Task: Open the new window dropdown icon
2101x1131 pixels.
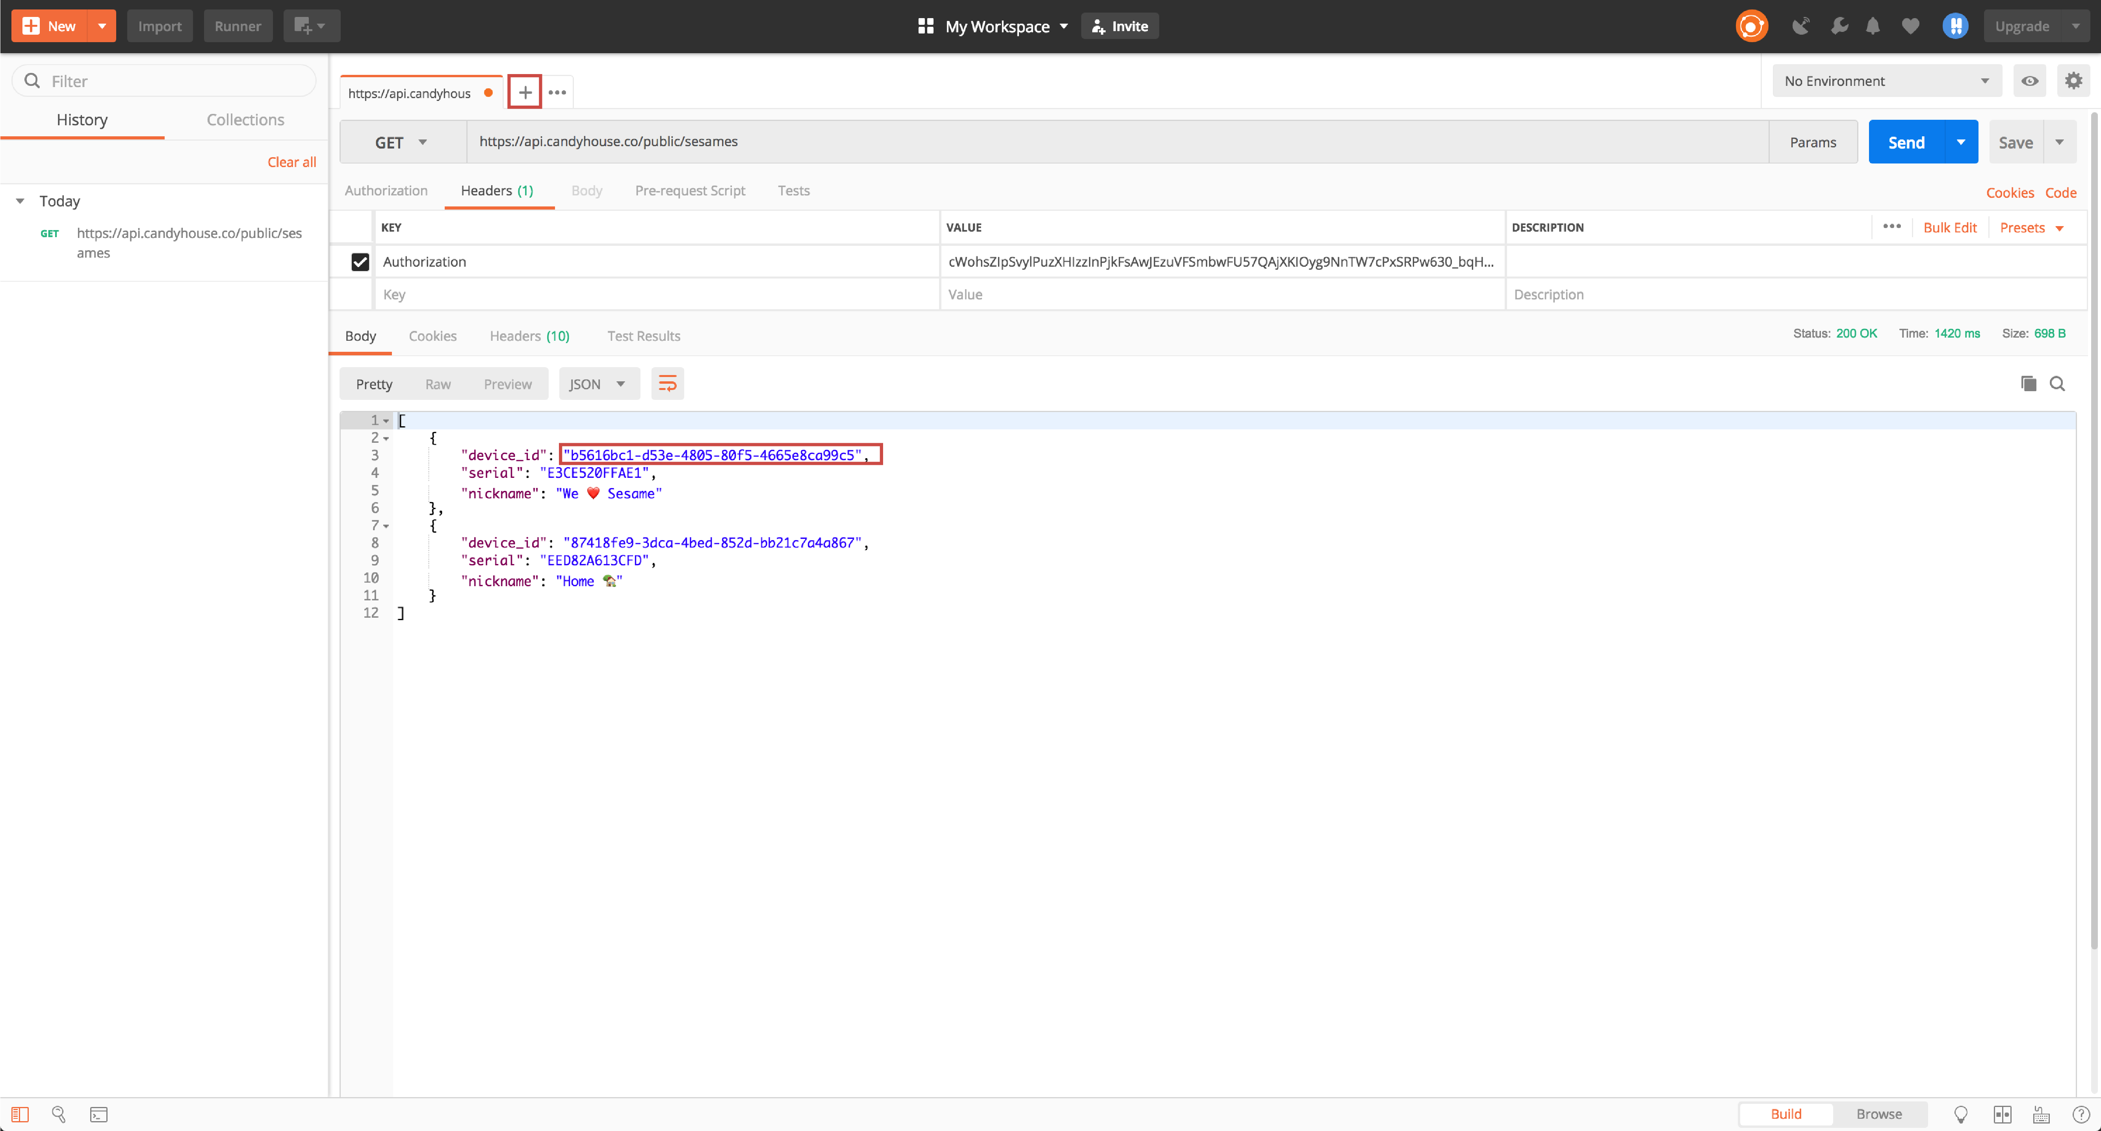Action: point(311,26)
